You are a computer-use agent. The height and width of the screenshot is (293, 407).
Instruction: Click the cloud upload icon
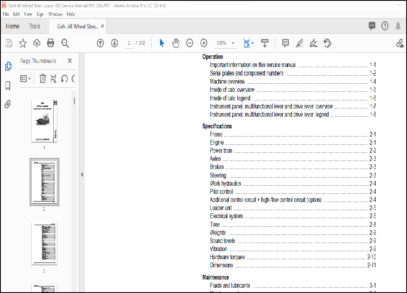click(x=37, y=43)
